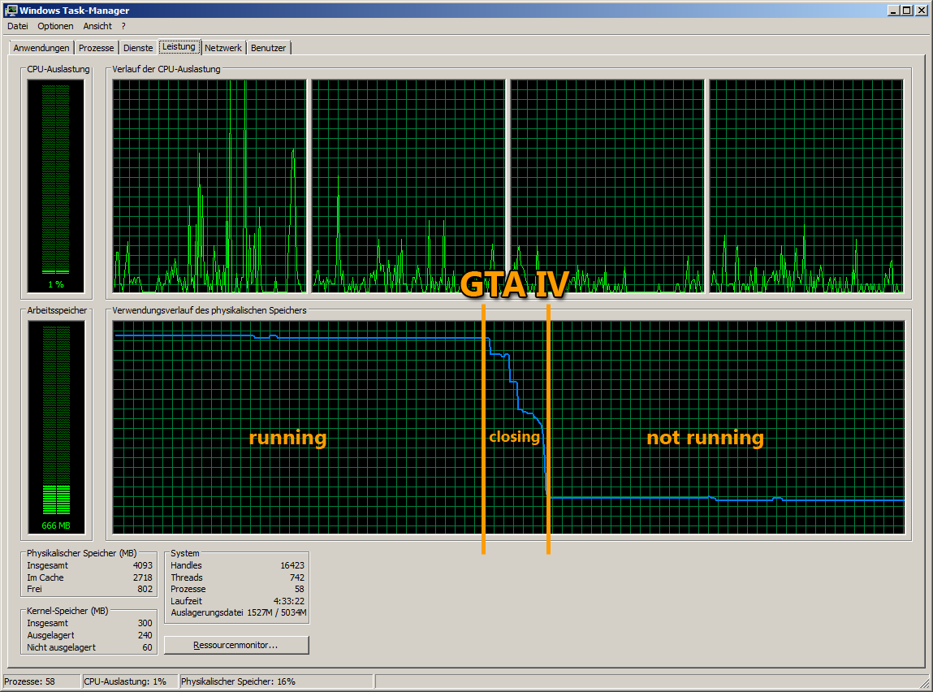Click the fourth CPU core history graph
The image size is (933, 692).
click(806, 186)
